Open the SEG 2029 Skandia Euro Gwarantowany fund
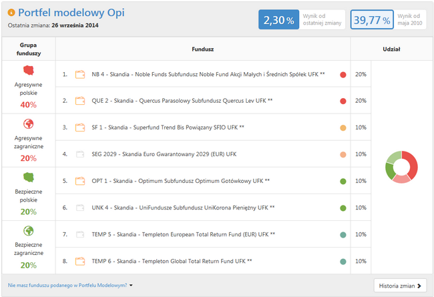434x297 pixels. point(164,154)
